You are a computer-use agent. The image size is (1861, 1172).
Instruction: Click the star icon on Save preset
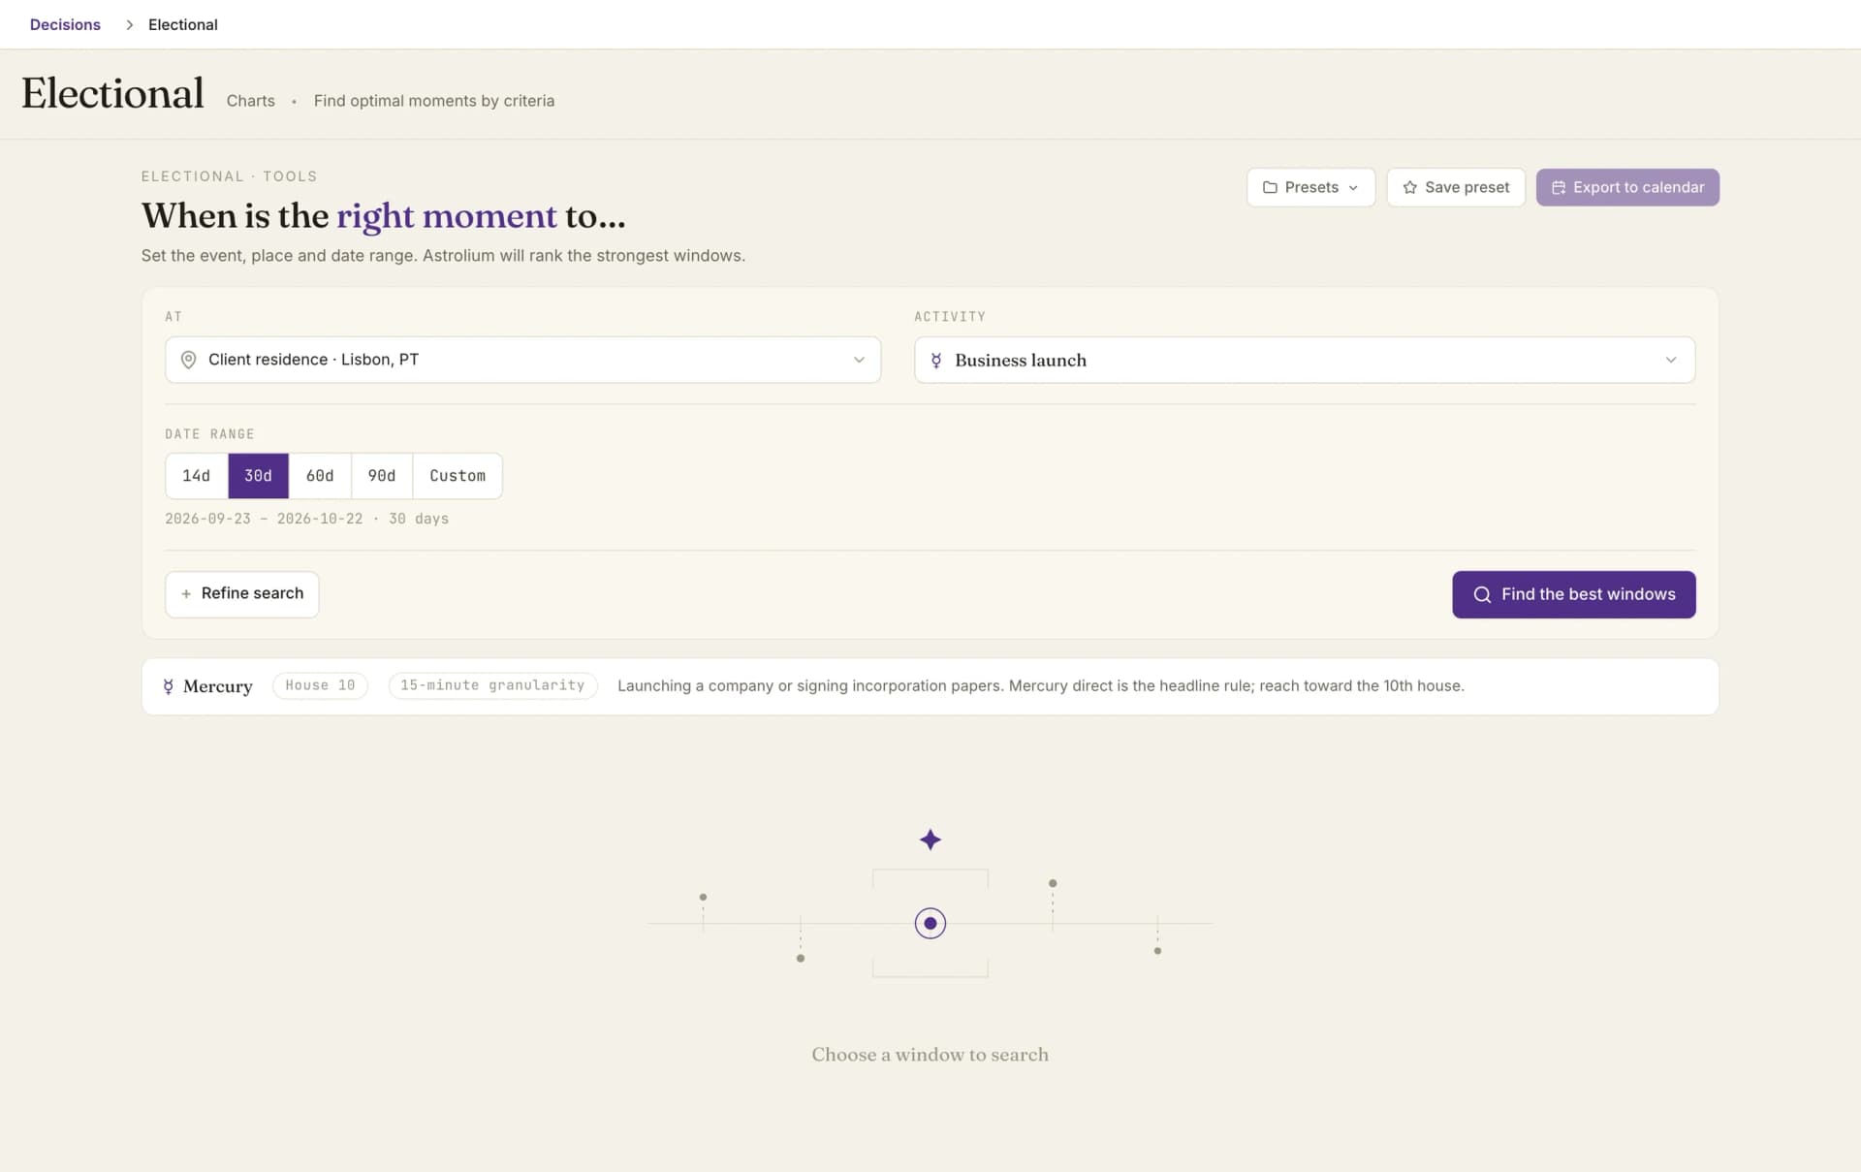(1409, 187)
